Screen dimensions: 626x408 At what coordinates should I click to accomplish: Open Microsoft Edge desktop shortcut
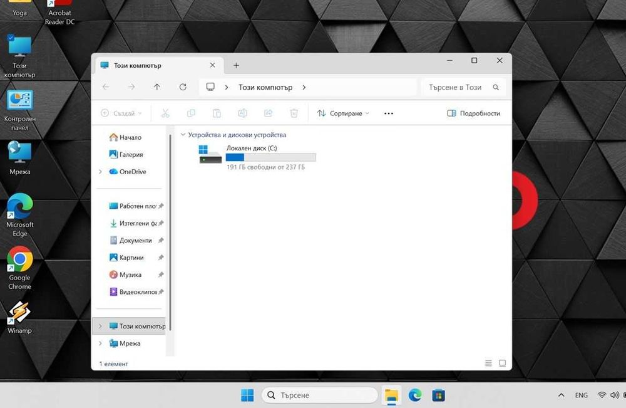20,215
